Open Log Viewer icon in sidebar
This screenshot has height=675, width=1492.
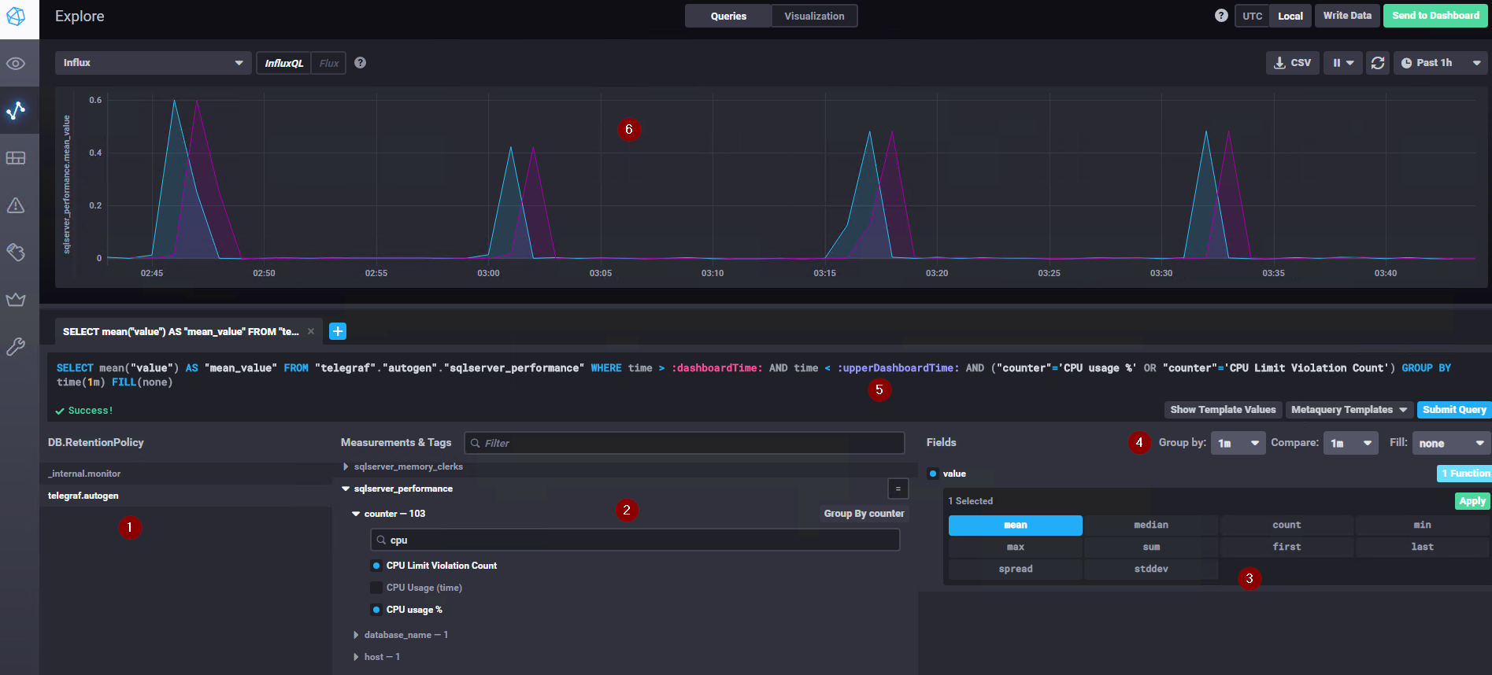[x=16, y=252]
